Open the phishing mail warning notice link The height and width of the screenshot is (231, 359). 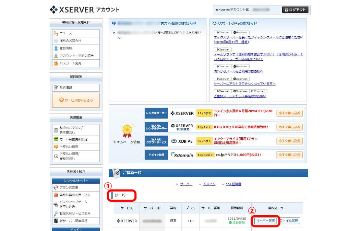259,40
